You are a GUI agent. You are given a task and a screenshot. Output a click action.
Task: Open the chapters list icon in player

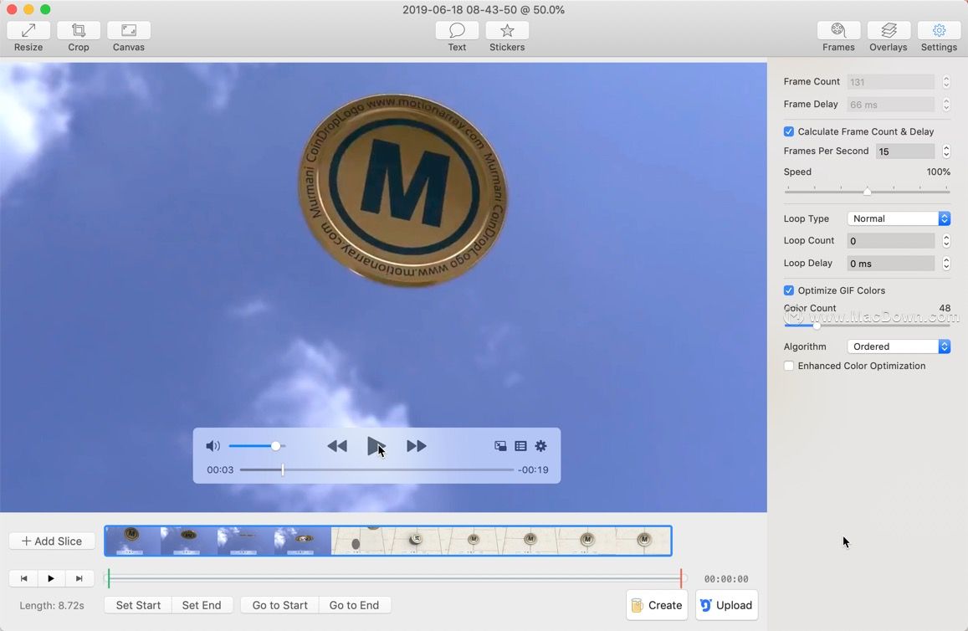(520, 446)
